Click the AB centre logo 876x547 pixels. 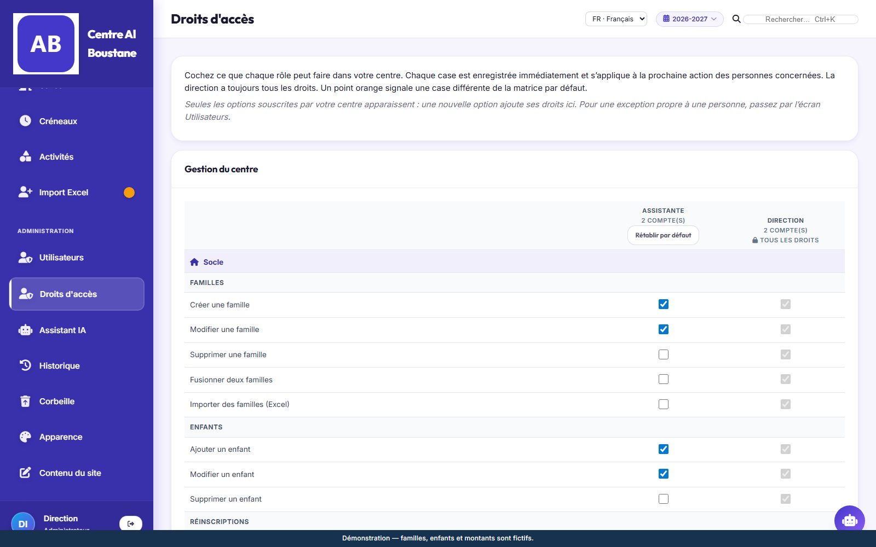coord(46,44)
